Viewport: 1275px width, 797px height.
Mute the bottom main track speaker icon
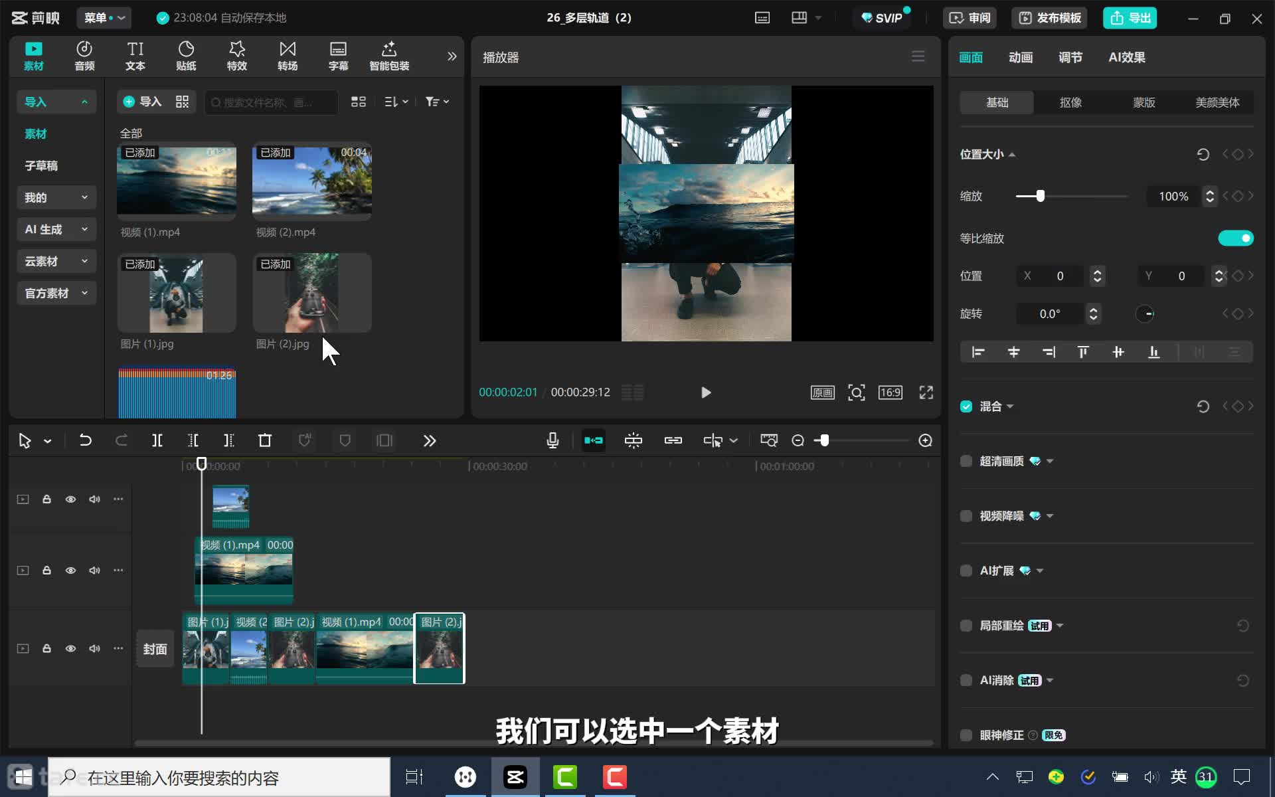(94, 648)
